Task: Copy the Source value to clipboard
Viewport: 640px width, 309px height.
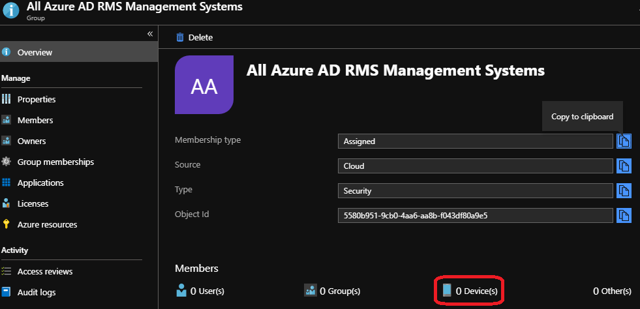Action: point(624,166)
